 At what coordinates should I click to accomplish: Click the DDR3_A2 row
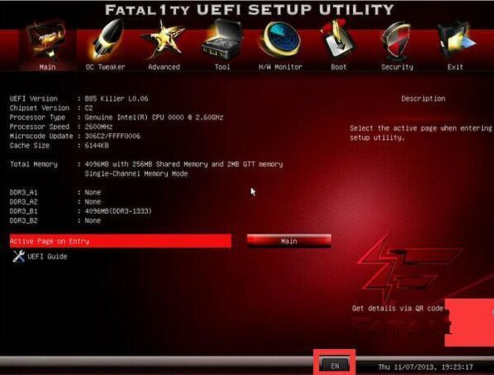pos(55,202)
